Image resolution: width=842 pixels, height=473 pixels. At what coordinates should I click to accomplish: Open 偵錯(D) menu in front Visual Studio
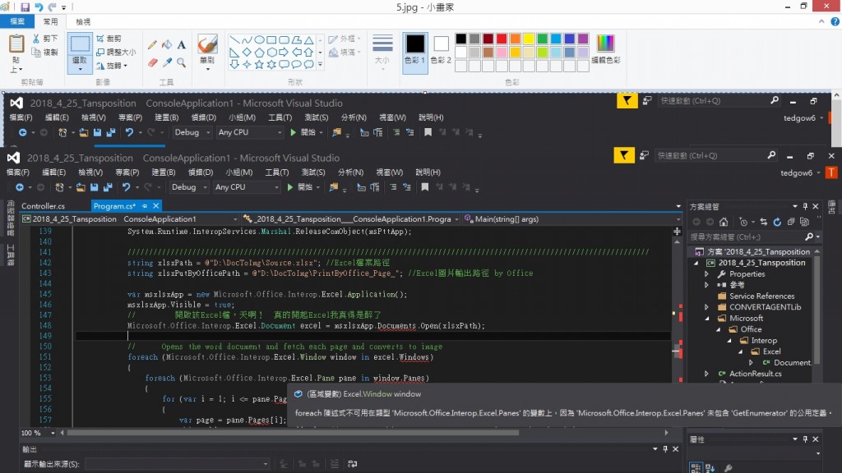click(x=201, y=172)
